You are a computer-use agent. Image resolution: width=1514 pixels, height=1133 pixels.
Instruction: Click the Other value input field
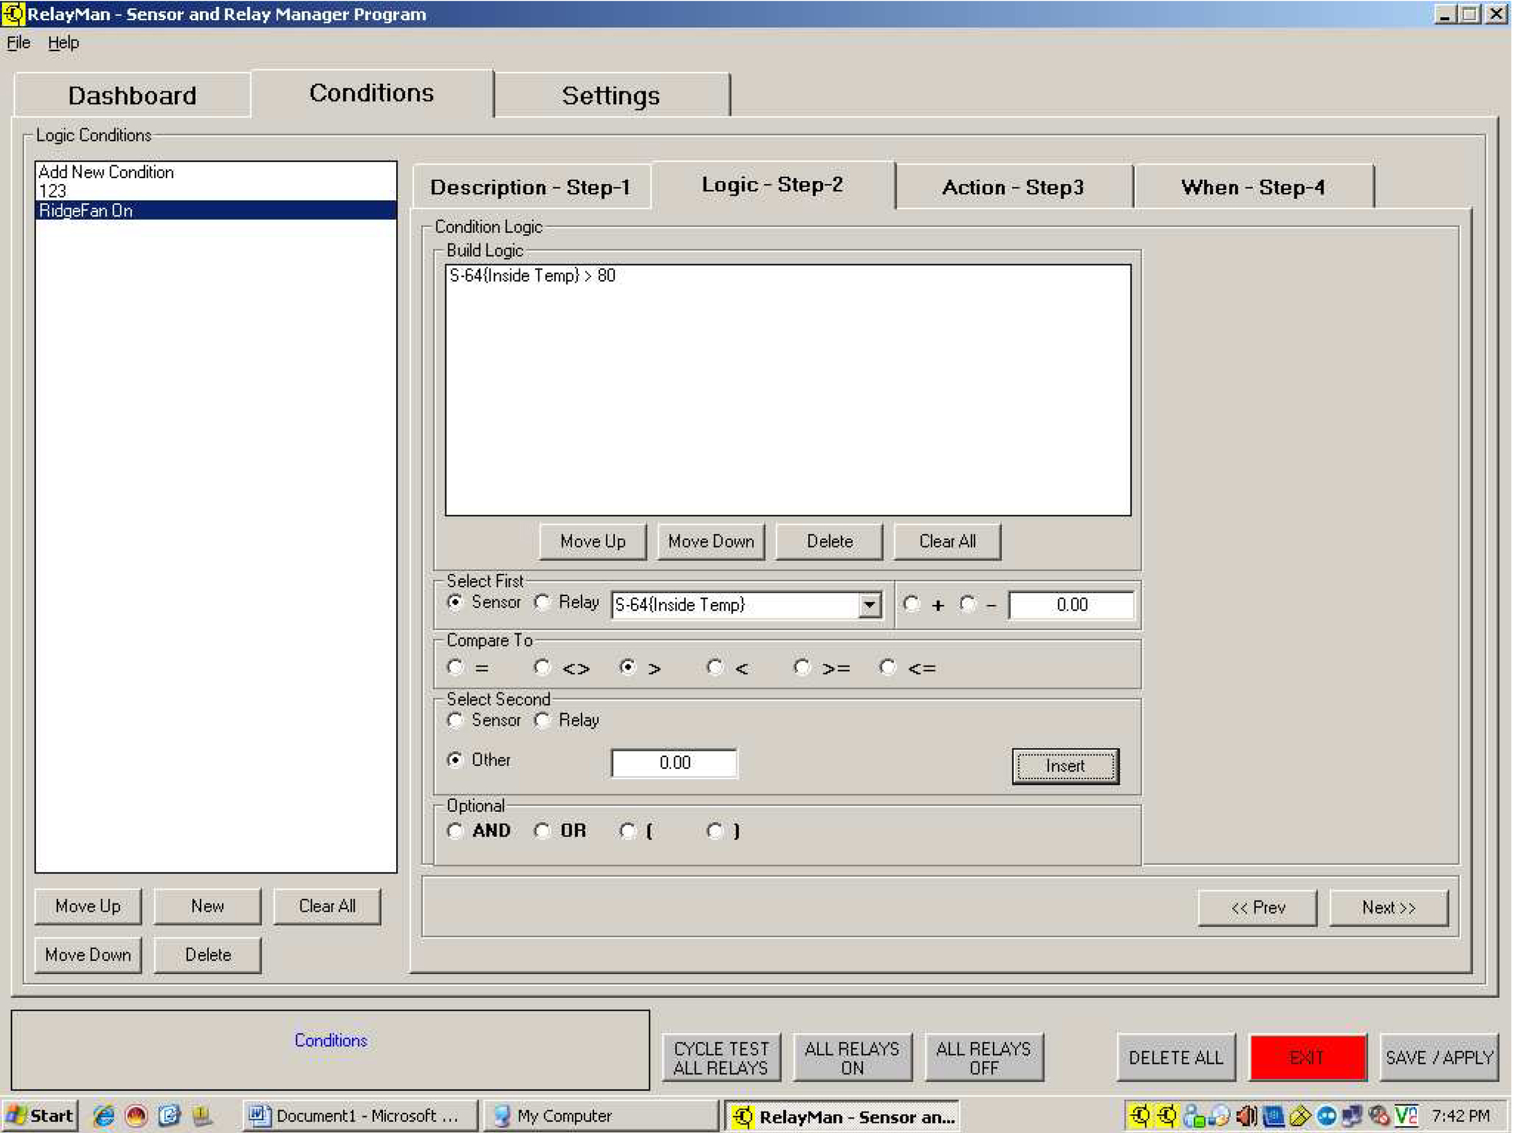point(674,763)
